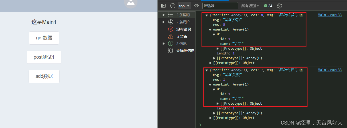
Task: Click the info circle icon in sidebar
Action: tap(171, 43)
